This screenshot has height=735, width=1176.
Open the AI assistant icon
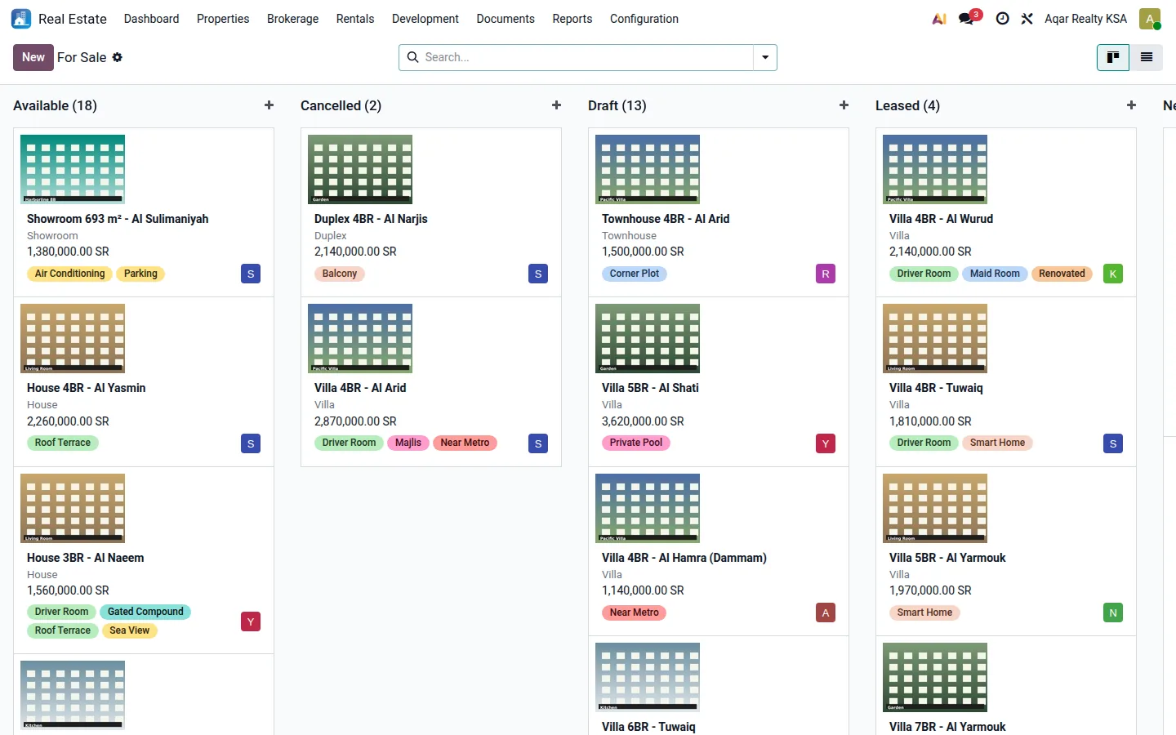939,19
